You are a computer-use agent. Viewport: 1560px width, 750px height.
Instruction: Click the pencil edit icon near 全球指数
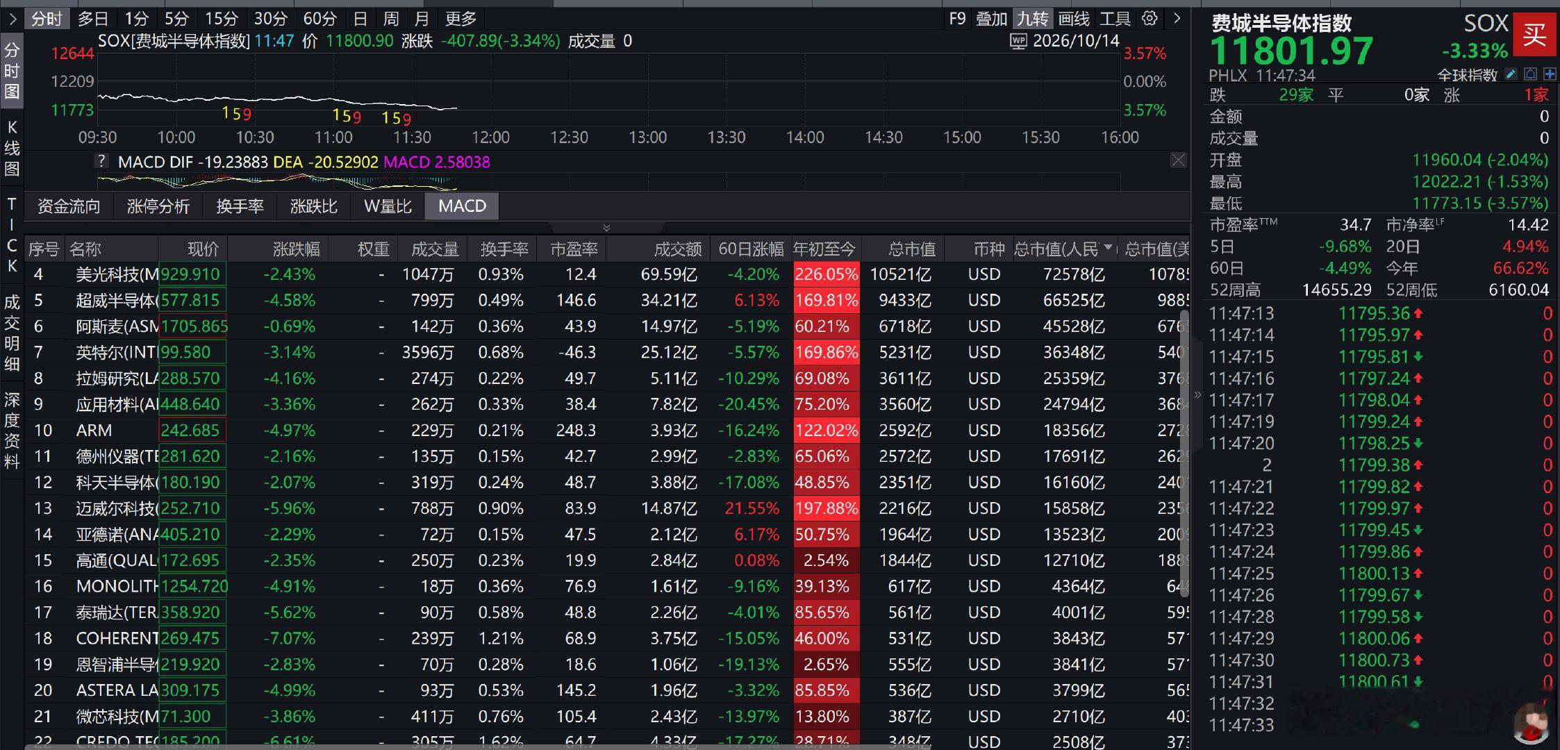pyautogui.click(x=1511, y=74)
